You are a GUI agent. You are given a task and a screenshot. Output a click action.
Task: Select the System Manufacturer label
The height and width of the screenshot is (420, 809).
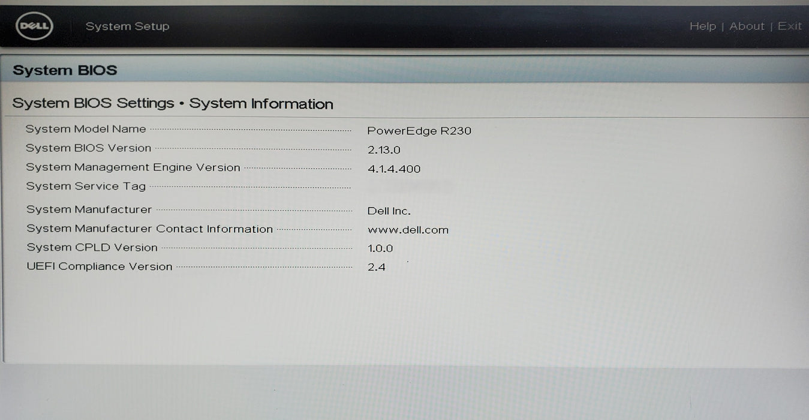(89, 209)
